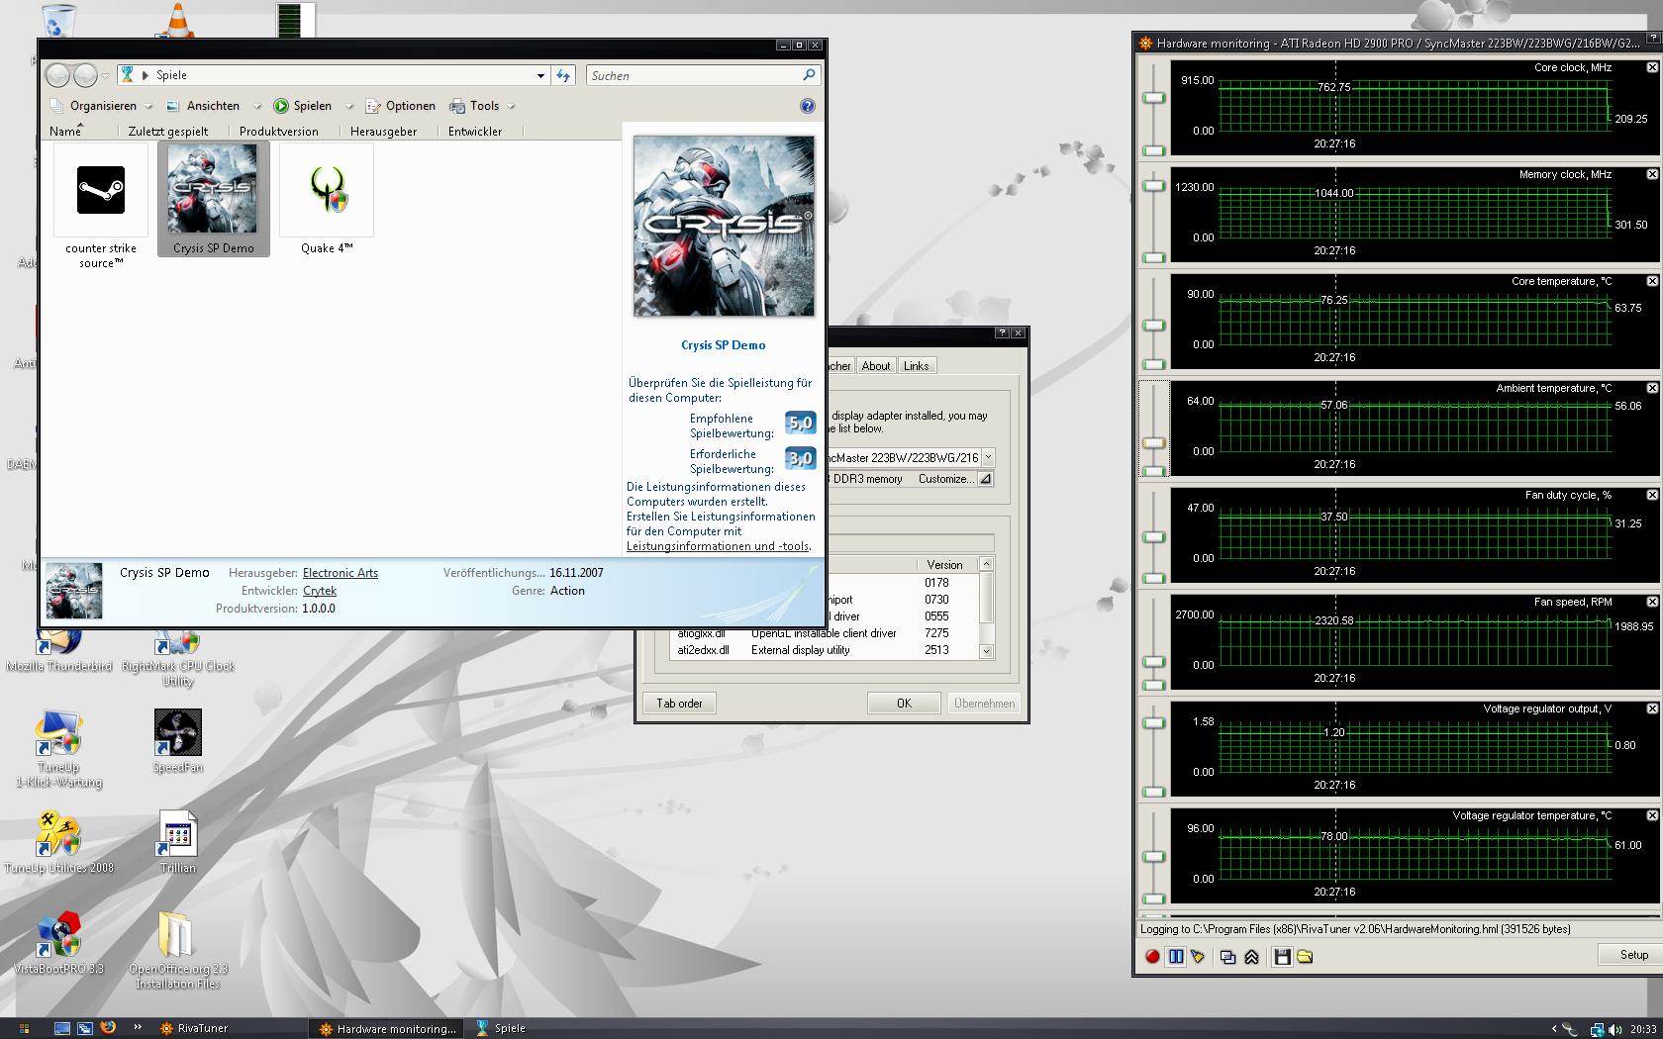Launch Firefox from taskbar quick launch

pyautogui.click(x=108, y=1028)
